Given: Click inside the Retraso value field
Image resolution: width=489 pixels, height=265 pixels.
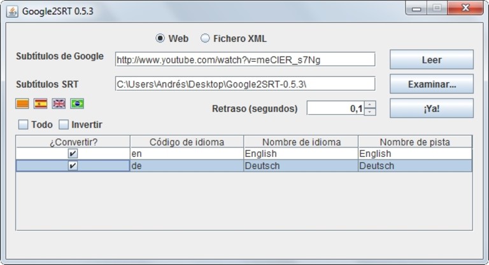Looking at the screenshot, I should click(336, 109).
